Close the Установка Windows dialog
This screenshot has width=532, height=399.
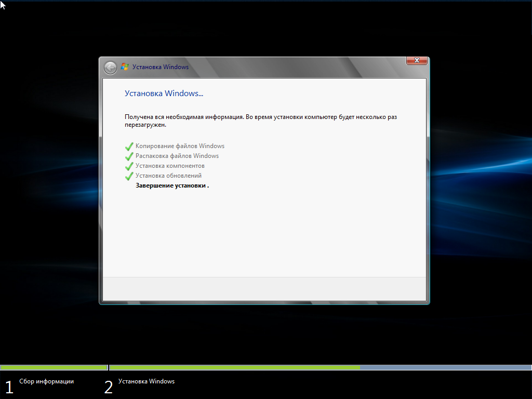tap(417, 60)
